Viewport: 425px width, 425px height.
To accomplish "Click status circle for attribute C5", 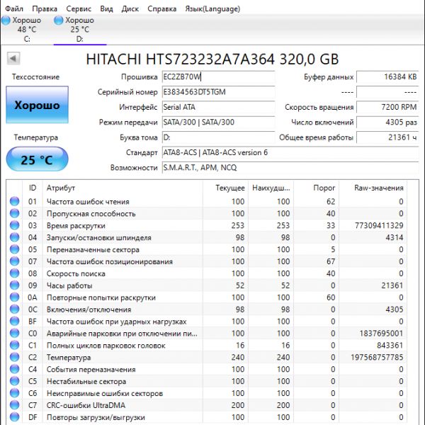I will coord(14,381).
